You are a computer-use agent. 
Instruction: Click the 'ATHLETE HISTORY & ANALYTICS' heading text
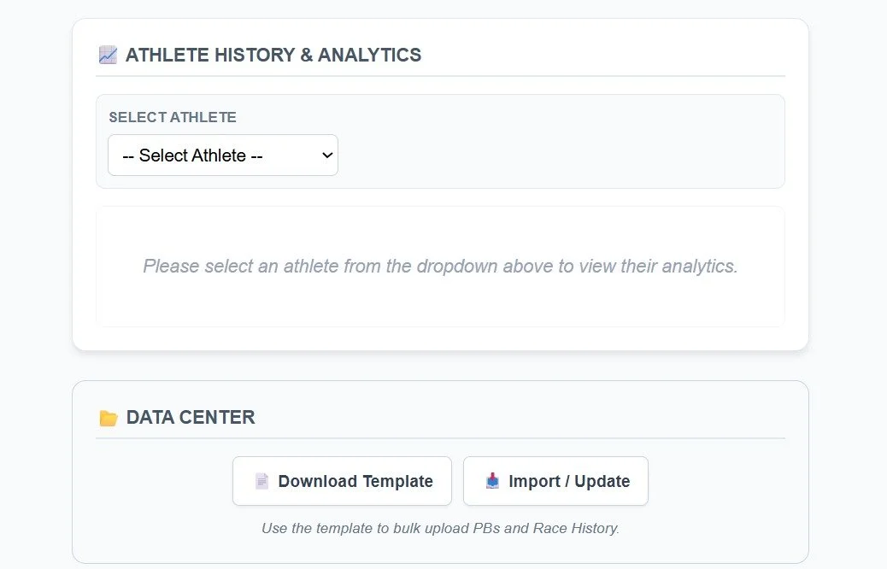pyautogui.click(x=273, y=56)
